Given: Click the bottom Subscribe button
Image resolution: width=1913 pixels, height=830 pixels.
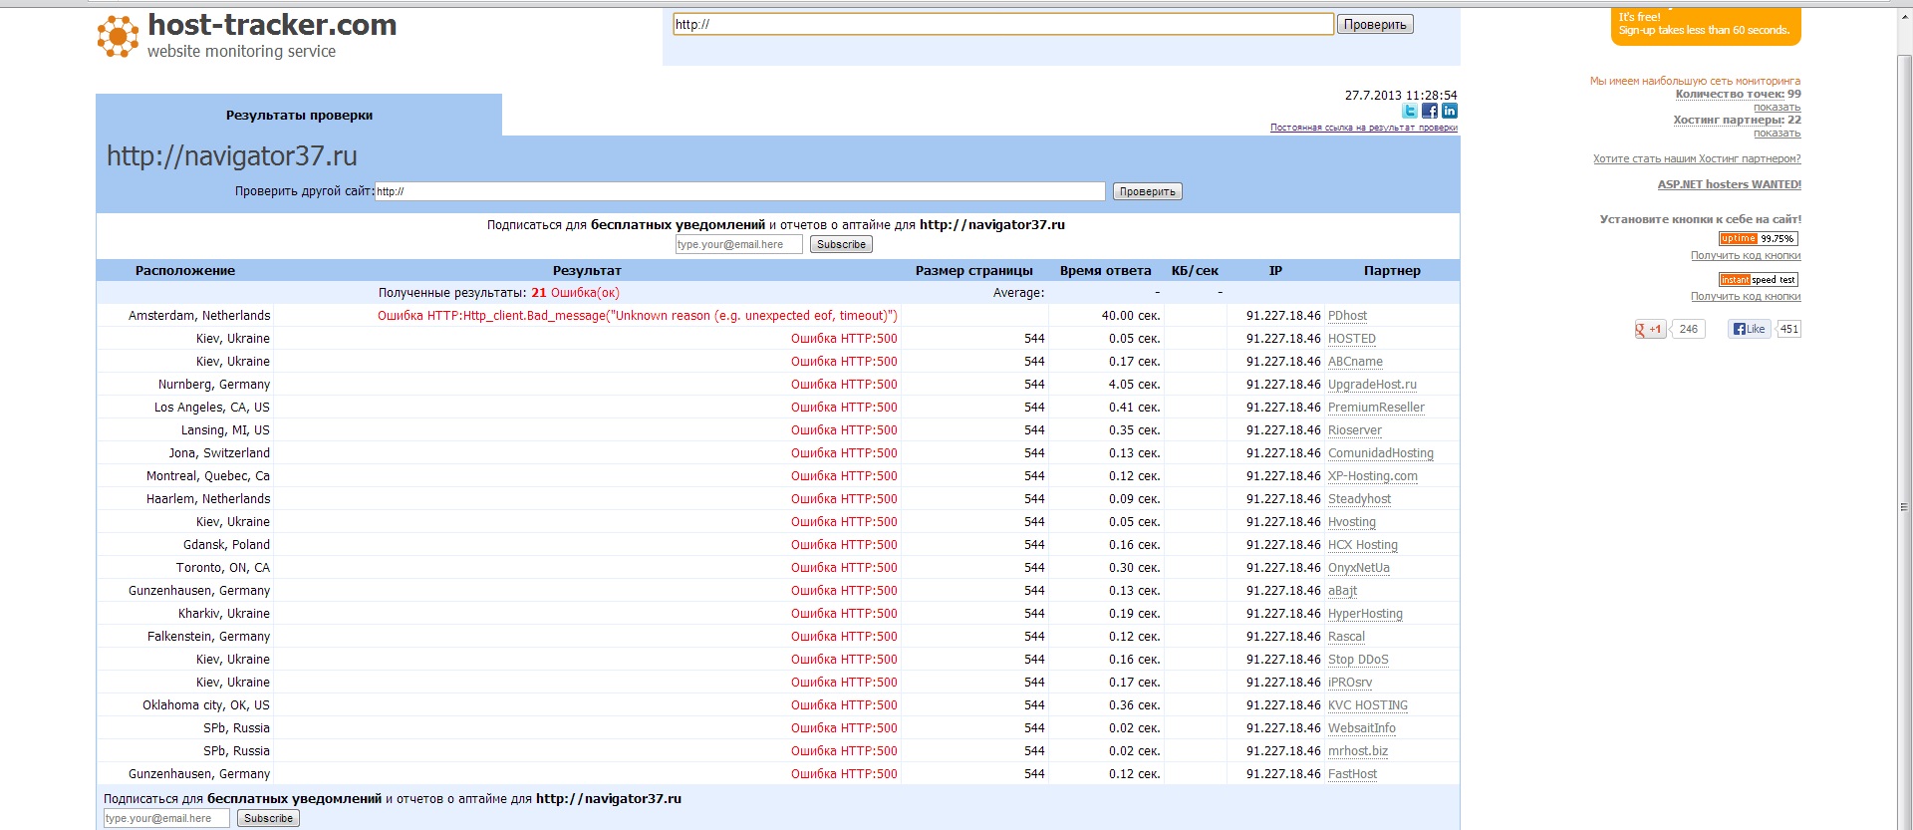Looking at the screenshot, I should pyautogui.click(x=268, y=818).
